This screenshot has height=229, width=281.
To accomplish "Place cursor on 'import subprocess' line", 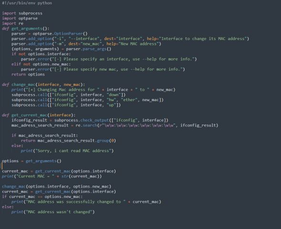I will click(x=22, y=13).
